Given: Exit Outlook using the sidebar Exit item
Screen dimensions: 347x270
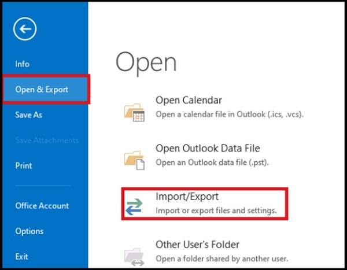Looking at the screenshot, I should pyautogui.click(x=22, y=257).
